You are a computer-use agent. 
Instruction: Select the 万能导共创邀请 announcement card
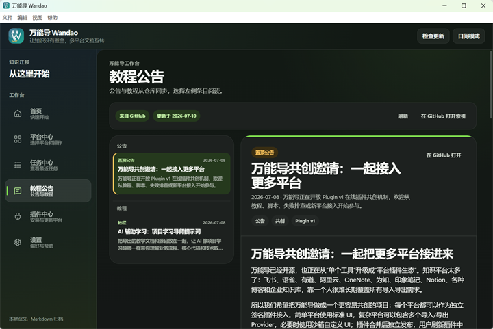tap(172, 173)
